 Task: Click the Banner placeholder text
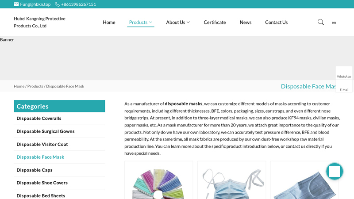7,40
